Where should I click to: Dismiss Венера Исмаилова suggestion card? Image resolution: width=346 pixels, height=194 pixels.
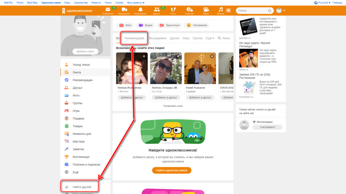[x=144, y=56]
